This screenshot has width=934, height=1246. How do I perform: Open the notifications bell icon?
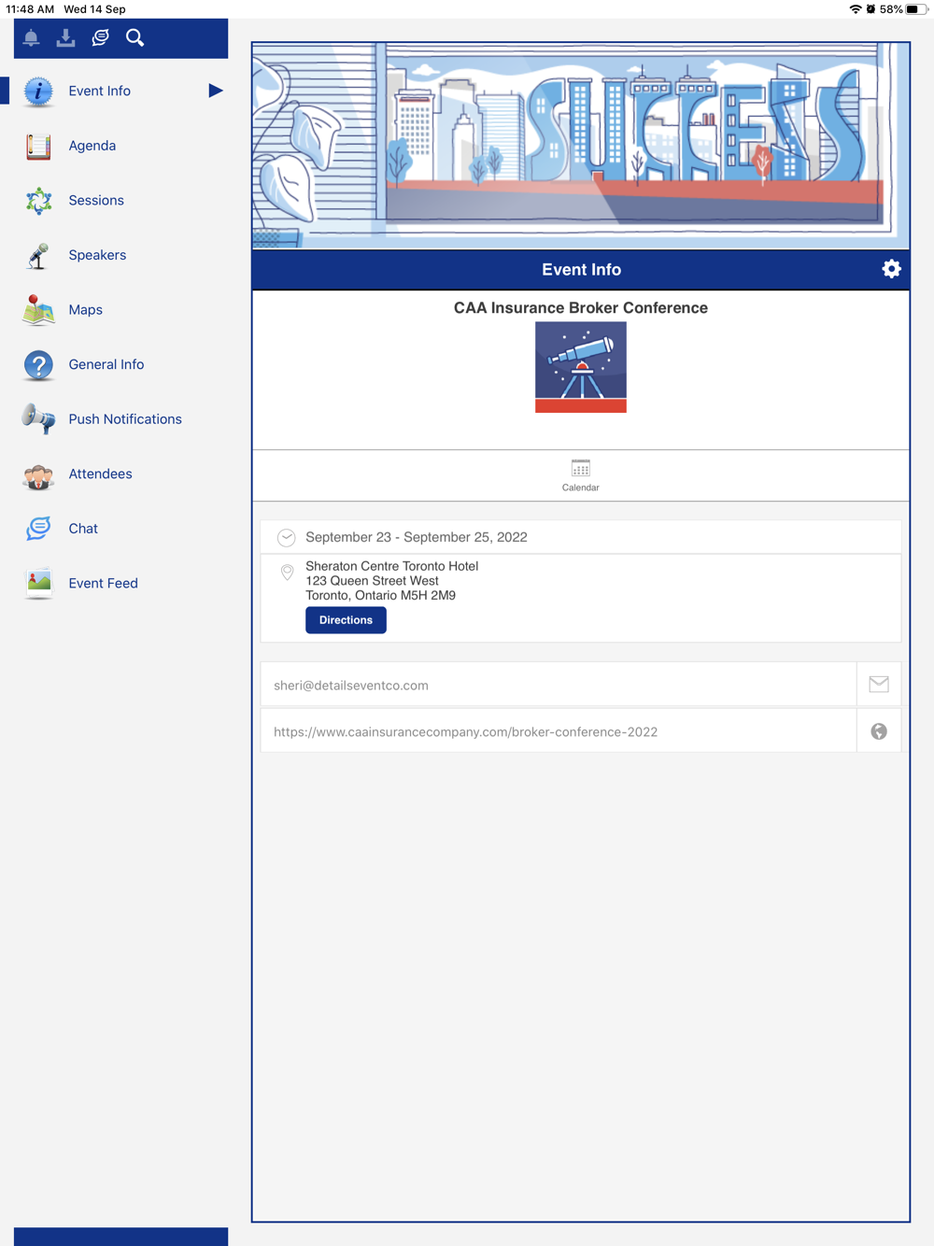[x=31, y=37]
